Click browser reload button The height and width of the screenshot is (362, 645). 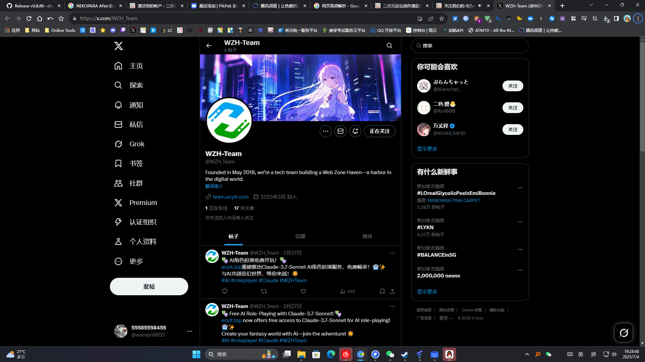(x=29, y=18)
